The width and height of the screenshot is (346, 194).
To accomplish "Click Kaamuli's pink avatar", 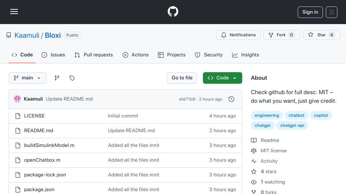I will 17,99.
